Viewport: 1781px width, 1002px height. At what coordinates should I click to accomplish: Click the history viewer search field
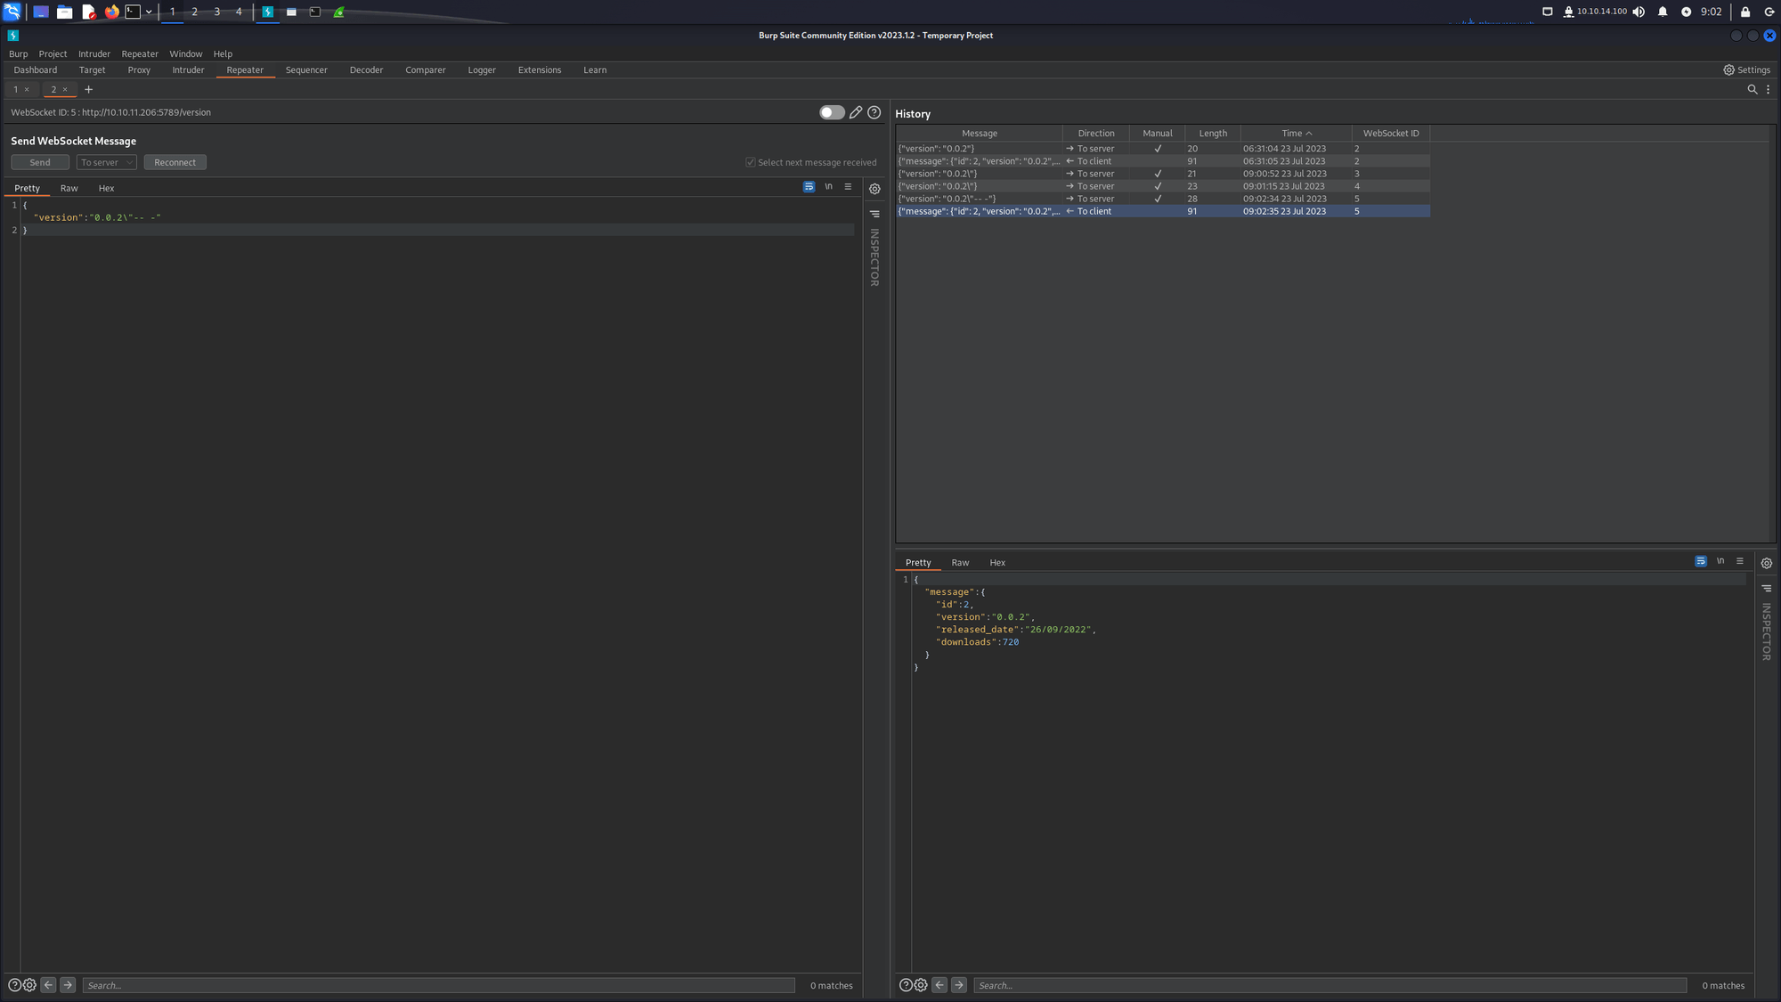[x=1330, y=985]
